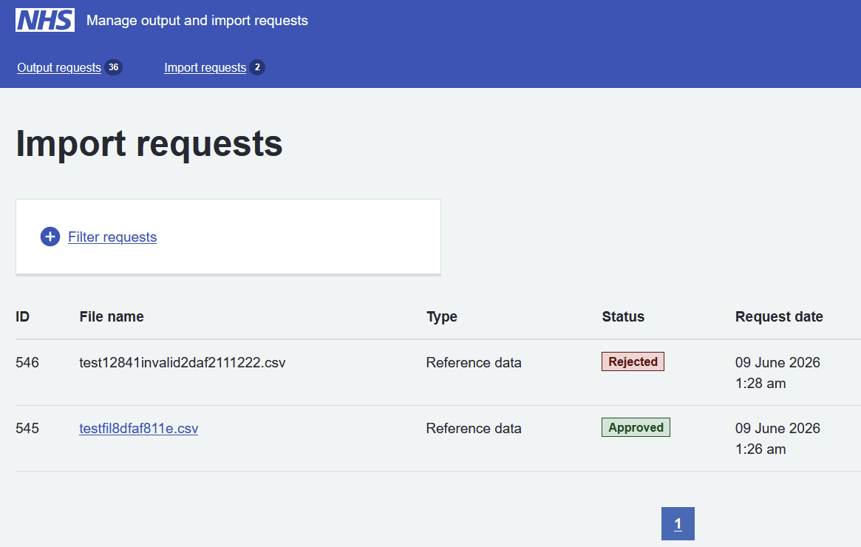
Task: Click the Rejected status tag
Action: [633, 361]
